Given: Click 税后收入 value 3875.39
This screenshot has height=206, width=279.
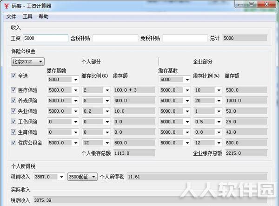Looking at the screenshot, I should [x=150, y=200].
